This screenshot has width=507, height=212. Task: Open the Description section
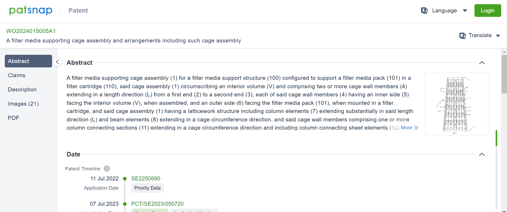(22, 90)
